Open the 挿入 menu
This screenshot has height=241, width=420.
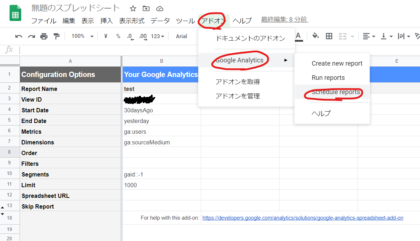[106, 21]
